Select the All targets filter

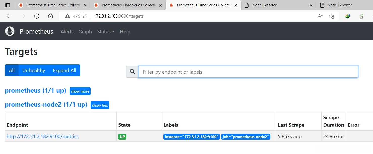12,70
